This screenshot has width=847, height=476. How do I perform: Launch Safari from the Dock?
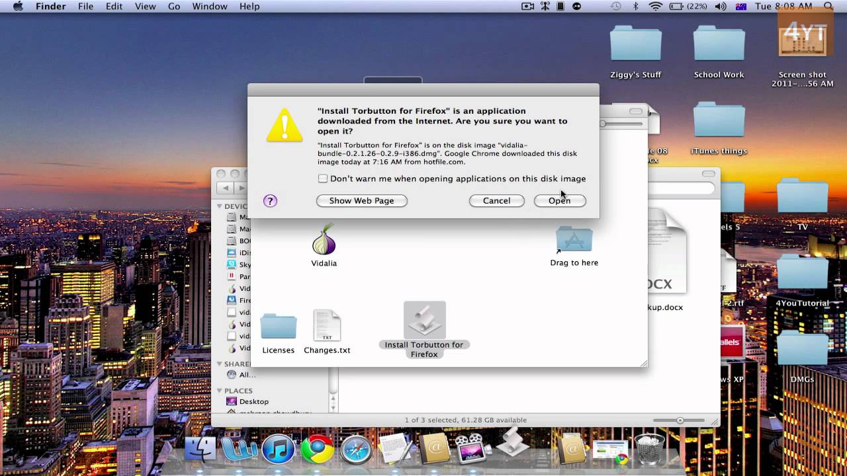pos(357,450)
